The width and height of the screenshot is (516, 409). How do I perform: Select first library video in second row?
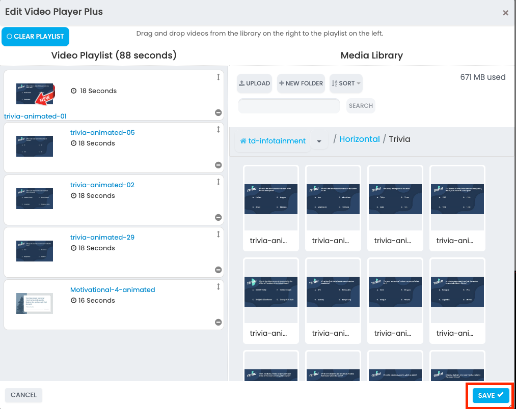(x=271, y=301)
